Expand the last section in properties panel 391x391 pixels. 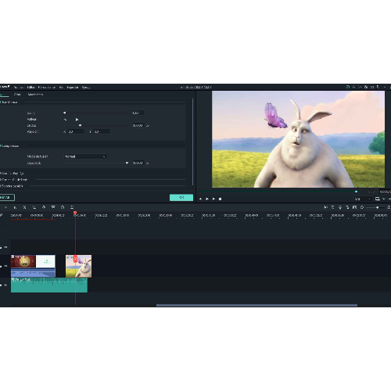click(x=12, y=186)
